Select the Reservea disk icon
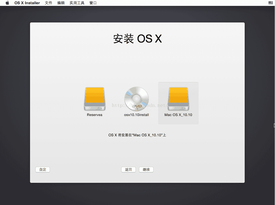Screen dimensions: 275x205 [94, 99]
